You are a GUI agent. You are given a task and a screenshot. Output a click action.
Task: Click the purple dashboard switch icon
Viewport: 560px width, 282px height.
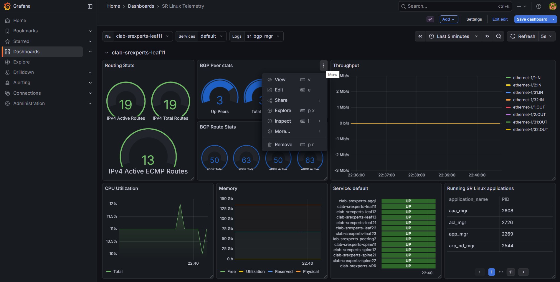[x=430, y=19]
